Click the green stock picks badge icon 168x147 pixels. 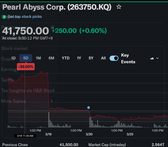coord(4,17)
